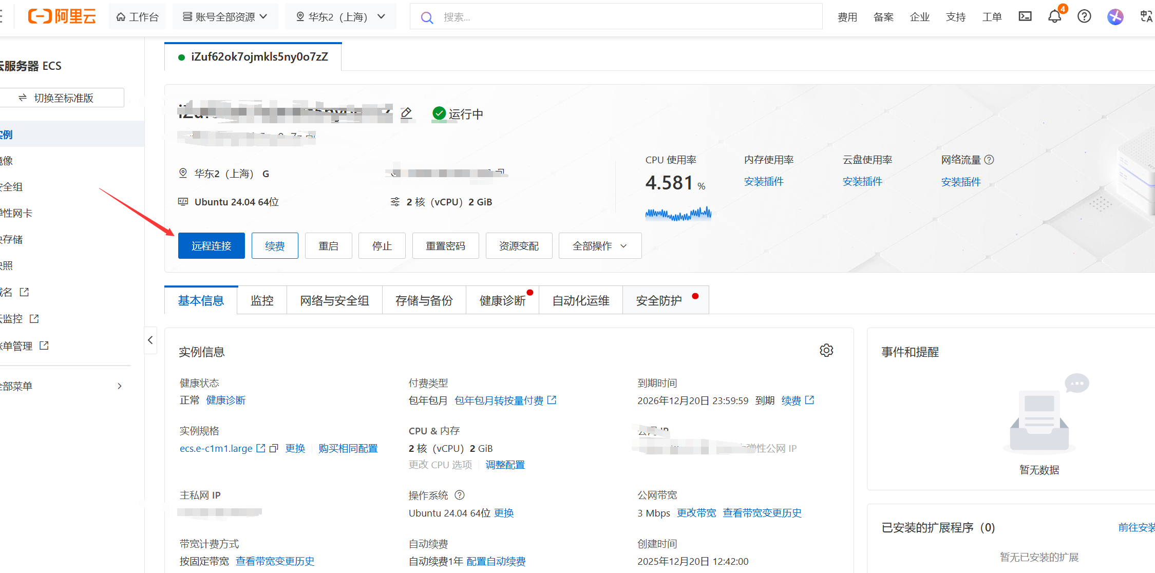Click the 健康诊断 link under 健康状态
The height and width of the screenshot is (573, 1155).
pyautogui.click(x=225, y=400)
